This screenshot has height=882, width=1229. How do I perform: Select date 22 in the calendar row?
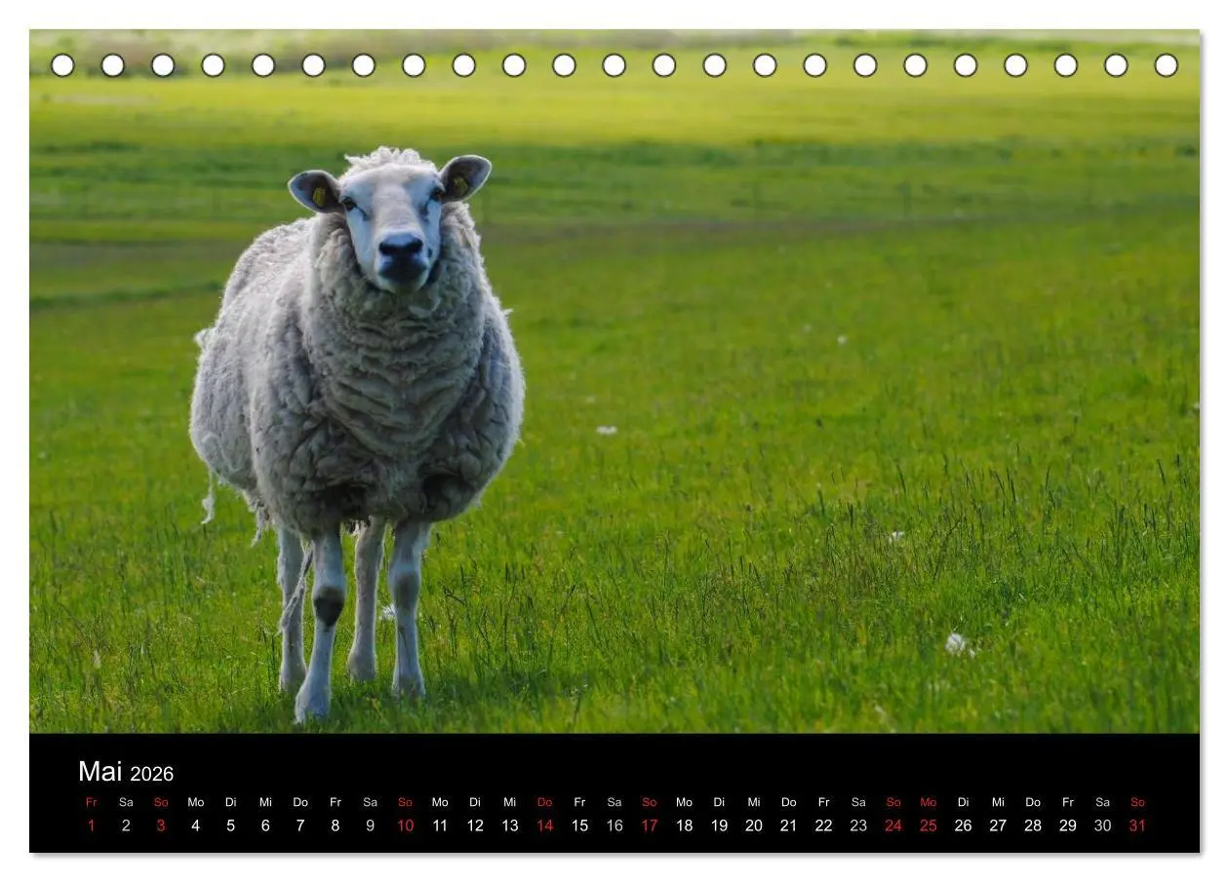coord(823,826)
